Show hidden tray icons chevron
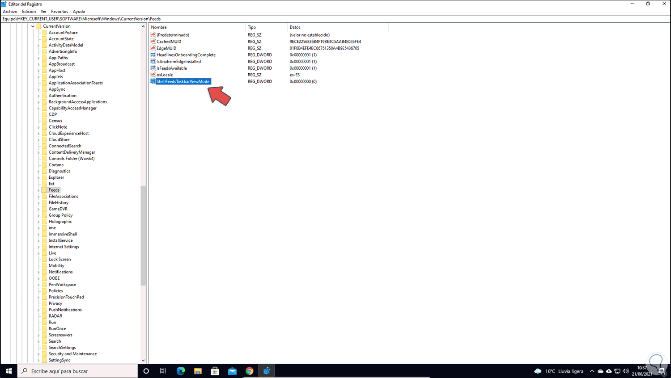Screen dimensions: 671x378 [592, 371]
